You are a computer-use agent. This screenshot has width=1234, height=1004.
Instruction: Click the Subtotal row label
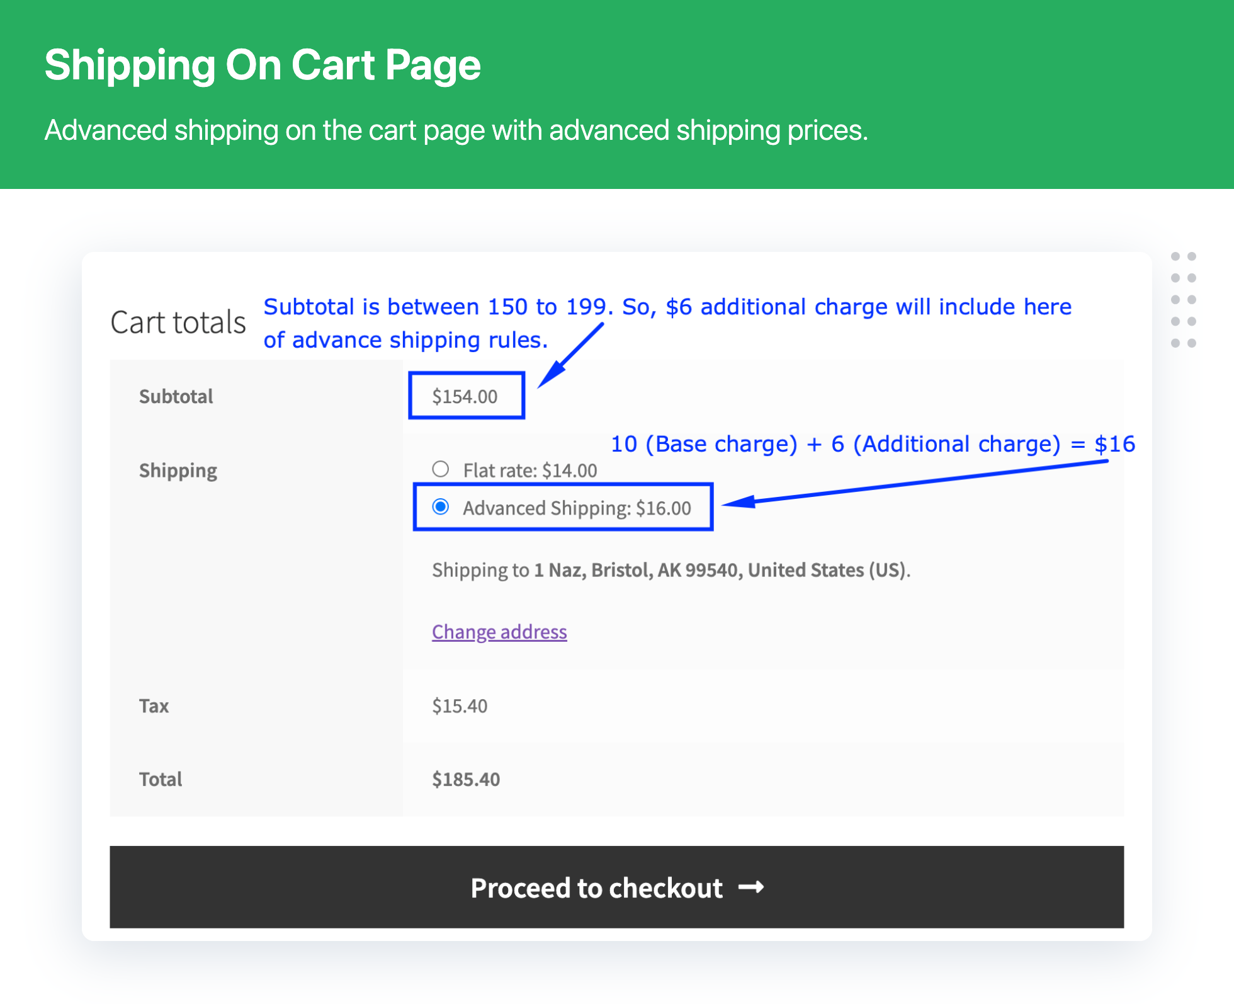click(176, 397)
